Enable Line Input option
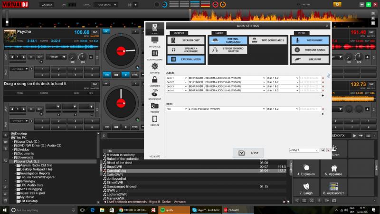 pos(310,59)
